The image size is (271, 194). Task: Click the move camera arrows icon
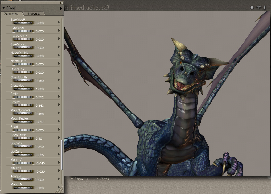[x=259, y=7]
